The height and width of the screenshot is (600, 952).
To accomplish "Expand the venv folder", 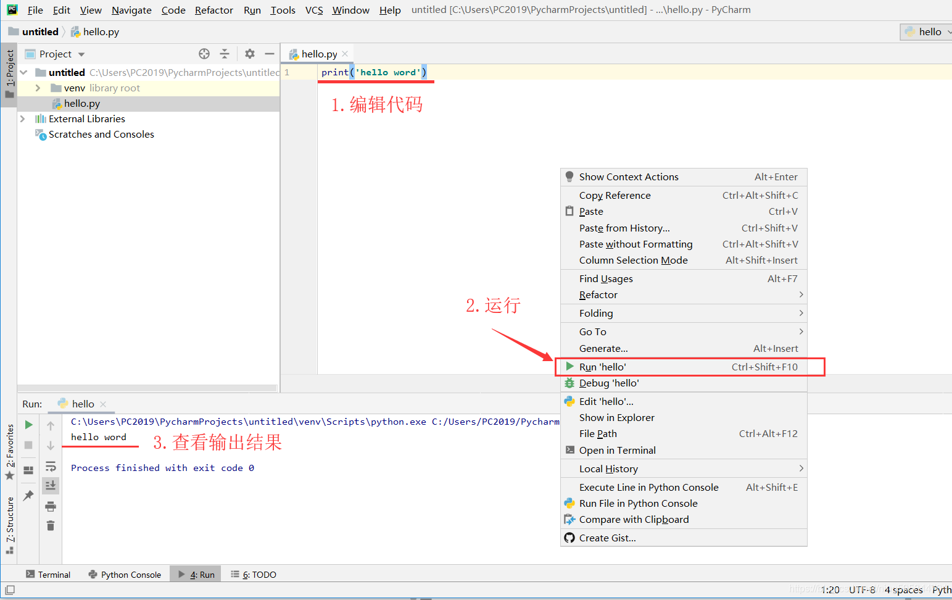I will coord(38,88).
